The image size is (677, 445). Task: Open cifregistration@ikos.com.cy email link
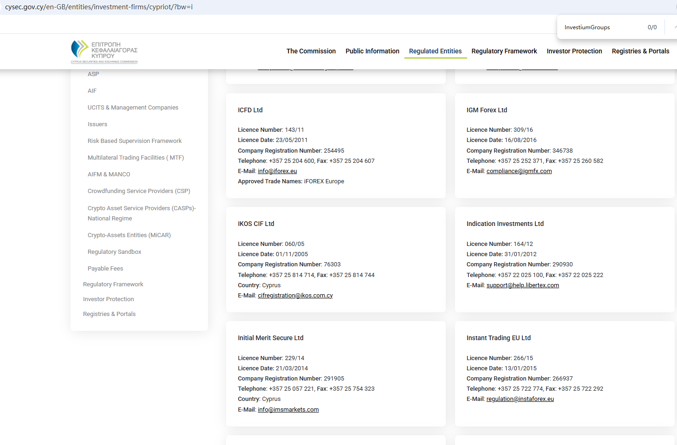tap(295, 296)
